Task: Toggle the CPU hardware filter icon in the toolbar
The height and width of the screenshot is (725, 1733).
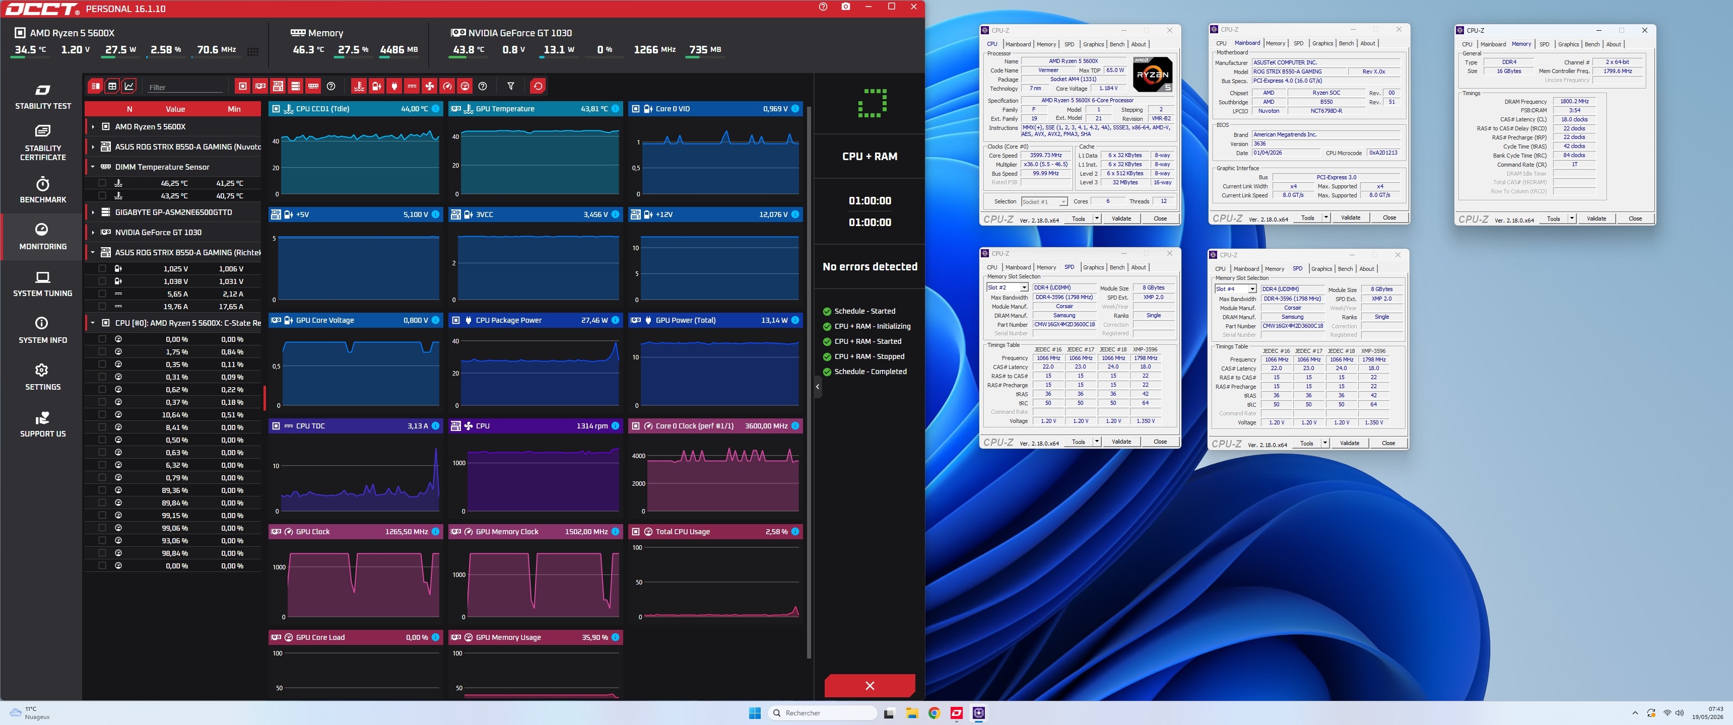Action: tap(243, 86)
